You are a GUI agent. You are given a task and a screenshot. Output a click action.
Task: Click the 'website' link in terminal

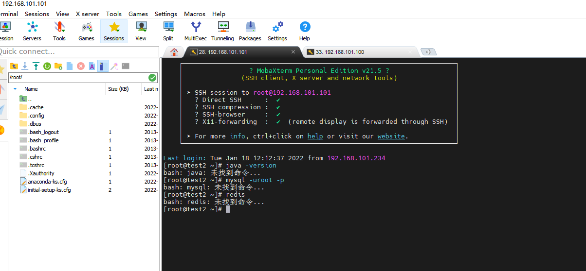(391, 136)
